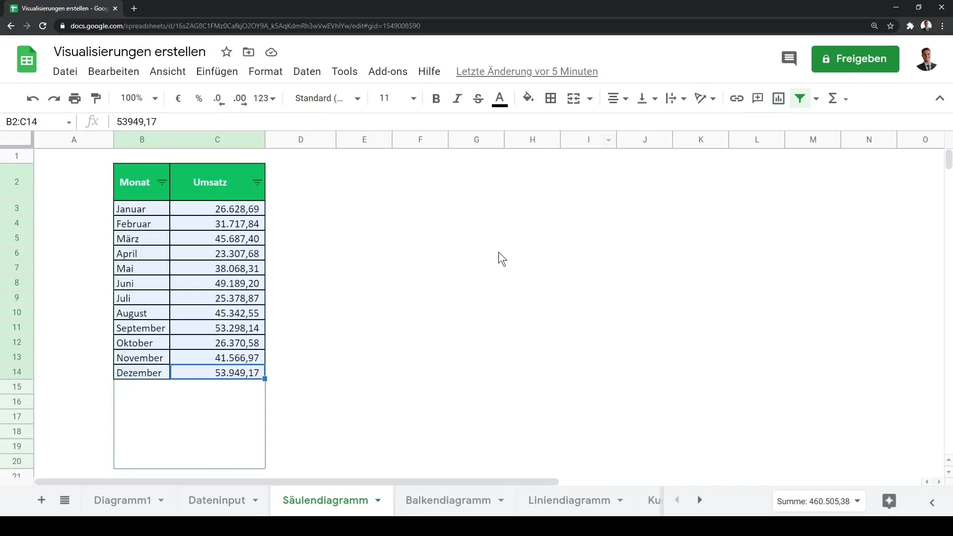Toggle the Monat filter arrow

coord(162,182)
